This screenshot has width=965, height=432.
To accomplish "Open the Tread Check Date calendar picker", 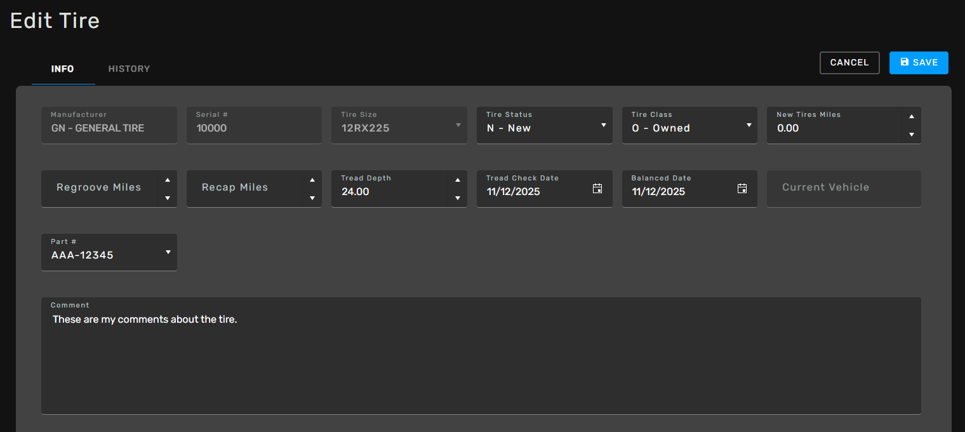I will [597, 189].
